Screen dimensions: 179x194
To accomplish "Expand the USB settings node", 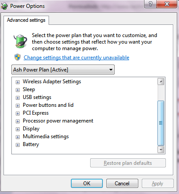I will pos(18,98).
